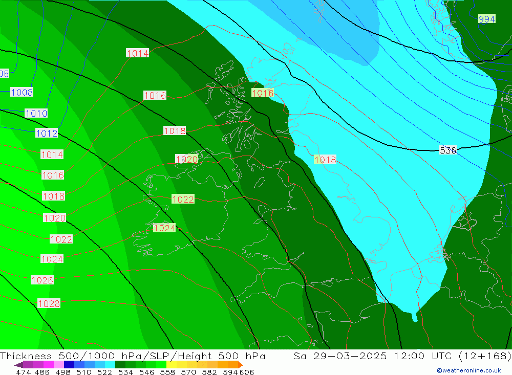512x375 pixels.
Task: Click the 546 legend scale value
Action: [146, 372]
